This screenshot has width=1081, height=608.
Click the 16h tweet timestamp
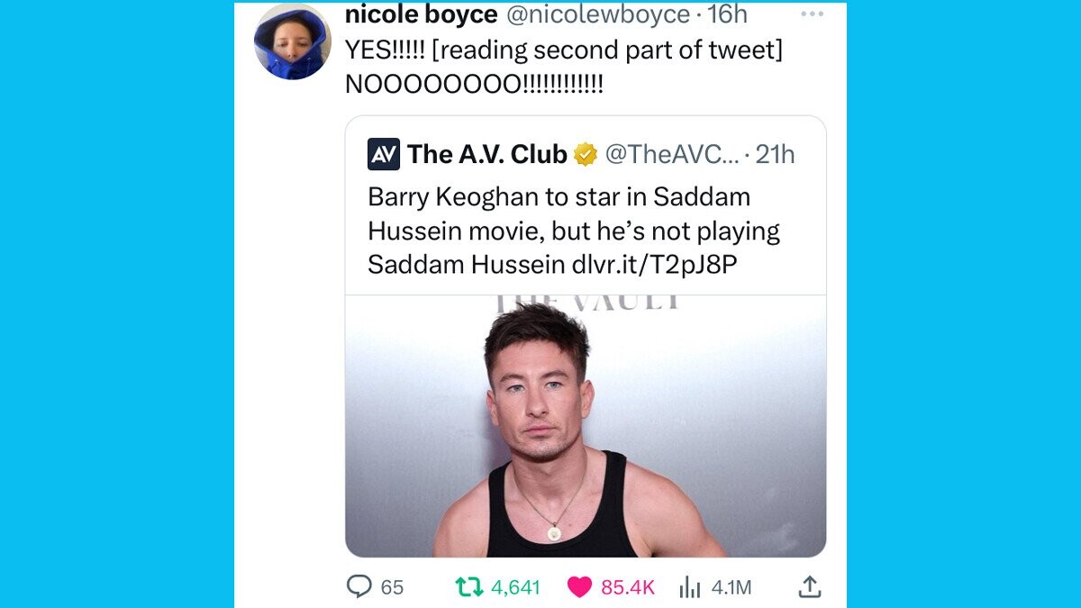tap(727, 14)
